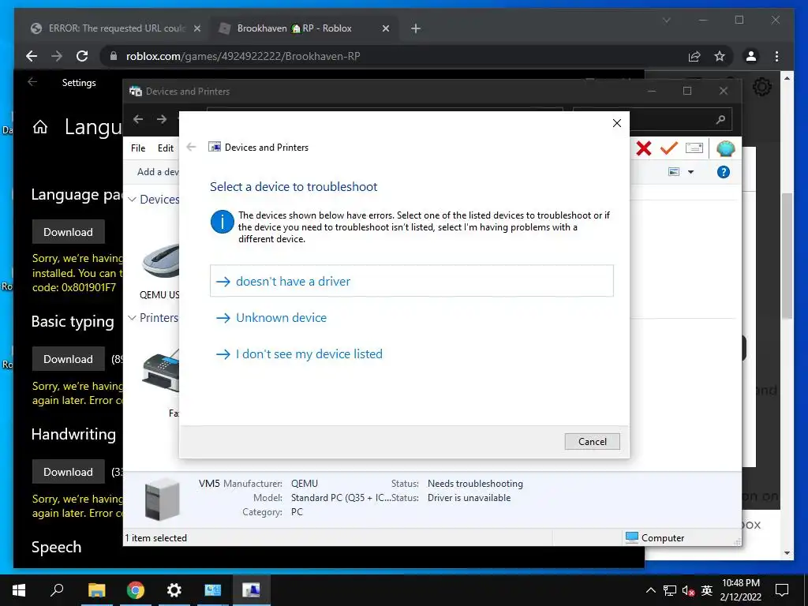Open the Chrome profile icon

751,56
